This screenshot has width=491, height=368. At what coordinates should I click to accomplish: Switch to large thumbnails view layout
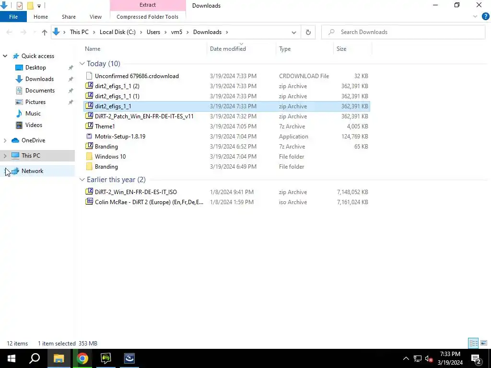click(484, 343)
